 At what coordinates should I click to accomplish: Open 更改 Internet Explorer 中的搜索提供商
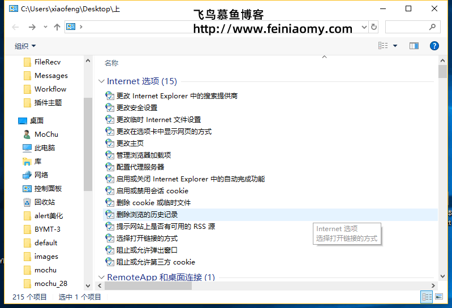click(x=171, y=96)
